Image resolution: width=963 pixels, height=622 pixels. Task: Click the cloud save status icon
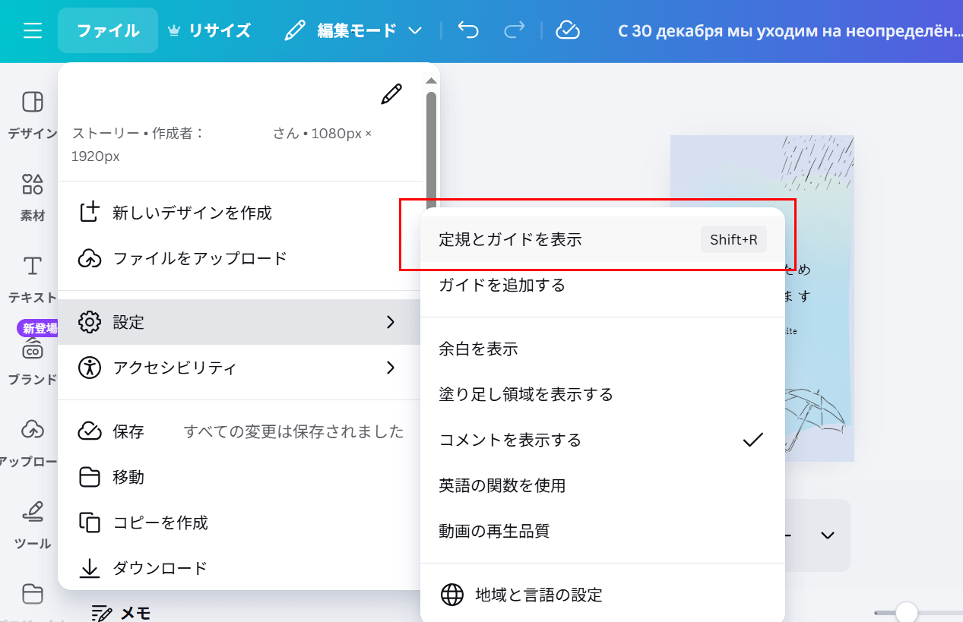click(568, 30)
